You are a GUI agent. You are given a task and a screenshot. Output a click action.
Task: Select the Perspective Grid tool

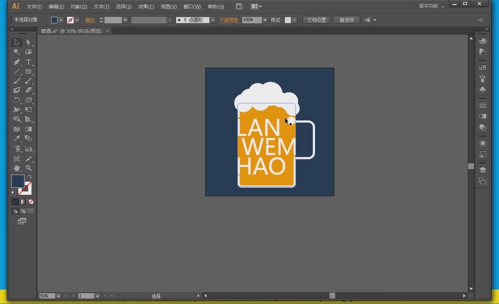pos(28,119)
